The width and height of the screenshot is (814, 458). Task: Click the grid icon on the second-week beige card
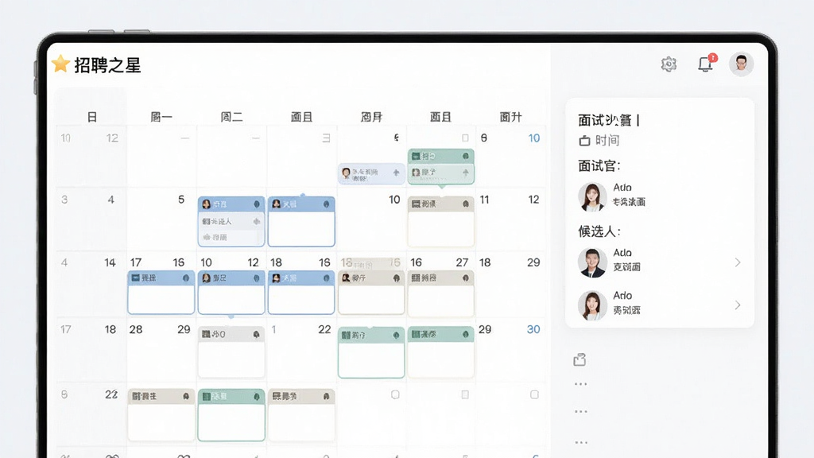[416, 204]
